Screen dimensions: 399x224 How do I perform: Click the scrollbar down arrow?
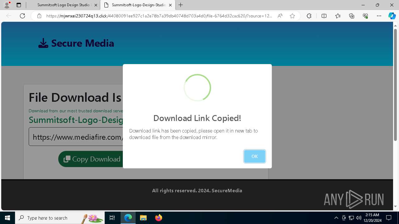(x=395, y=206)
